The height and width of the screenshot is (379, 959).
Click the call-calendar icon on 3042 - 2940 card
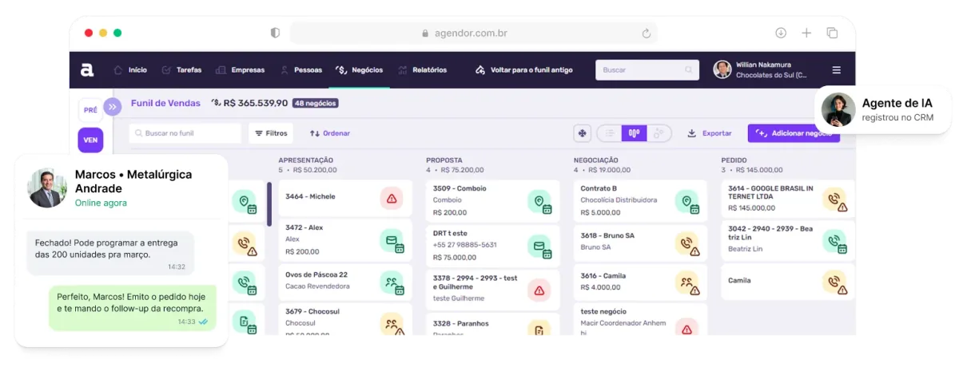[x=835, y=240]
